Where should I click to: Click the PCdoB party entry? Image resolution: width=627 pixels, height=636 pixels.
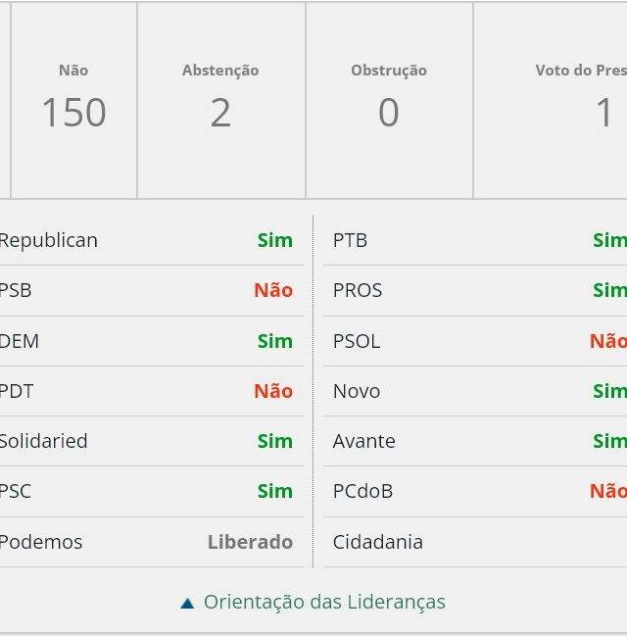click(x=362, y=491)
